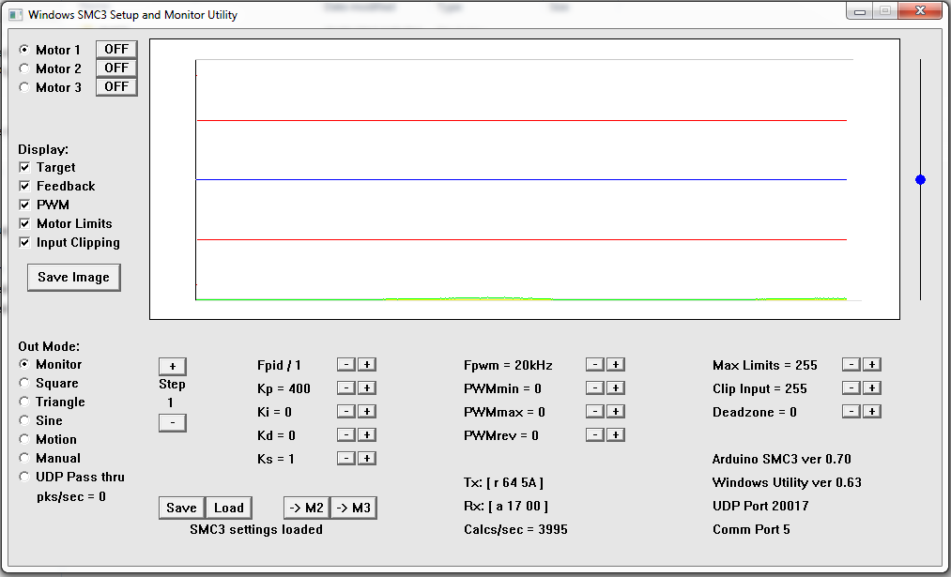
Task: Choose Sine output mode
Action: click(24, 420)
